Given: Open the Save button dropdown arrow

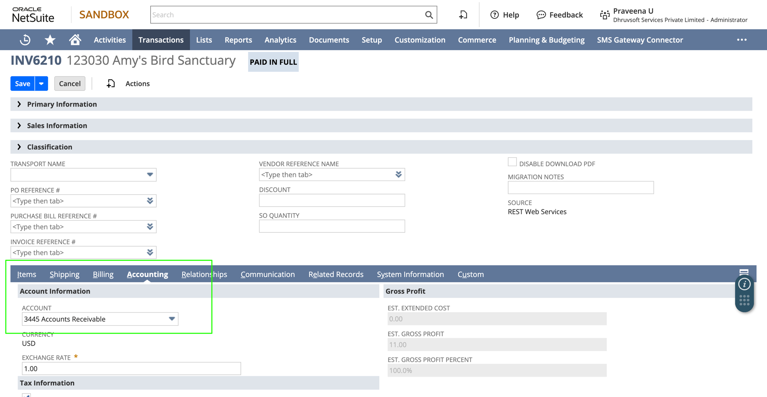Looking at the screenshot, I should click(41, 84).
